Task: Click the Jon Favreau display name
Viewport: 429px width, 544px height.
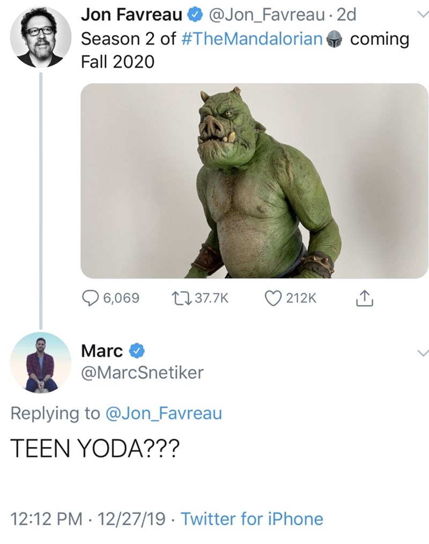Action: (x=130, y=16)
